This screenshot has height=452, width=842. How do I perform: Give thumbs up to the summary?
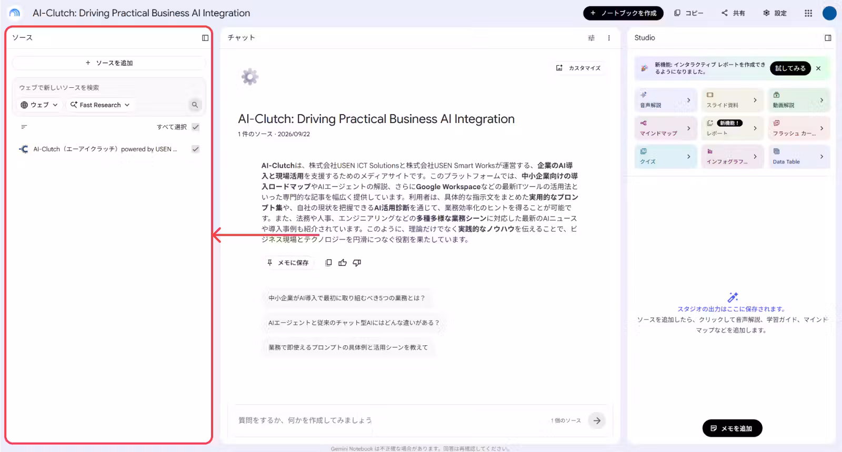tap(343, 263)
